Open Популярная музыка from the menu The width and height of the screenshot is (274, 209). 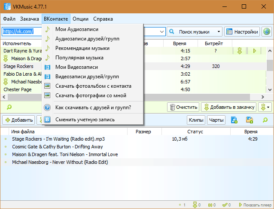(93, 58)
